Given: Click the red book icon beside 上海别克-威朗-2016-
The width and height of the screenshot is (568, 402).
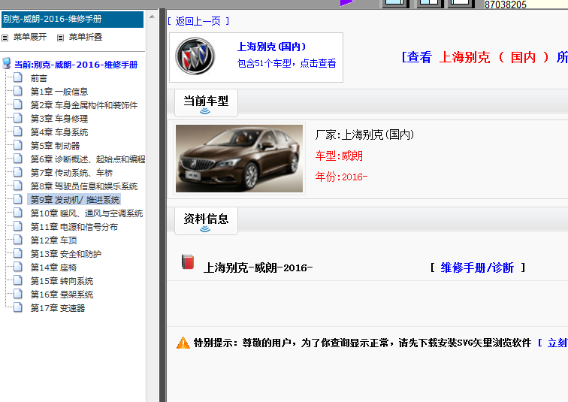Looking at the screenshot, I should click(x=188, y=261).
